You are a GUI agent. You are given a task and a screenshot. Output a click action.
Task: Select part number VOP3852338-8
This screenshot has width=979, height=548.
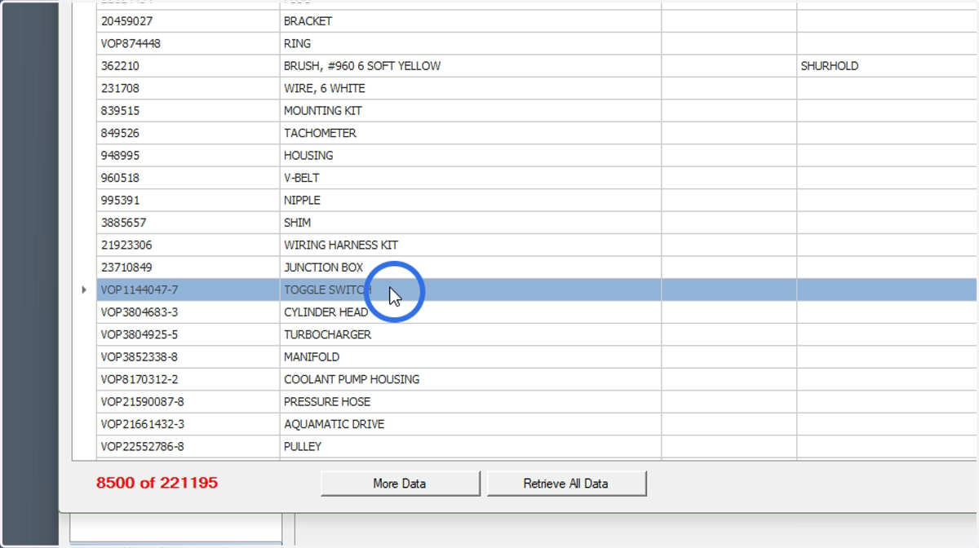click(x=188, y=357)
